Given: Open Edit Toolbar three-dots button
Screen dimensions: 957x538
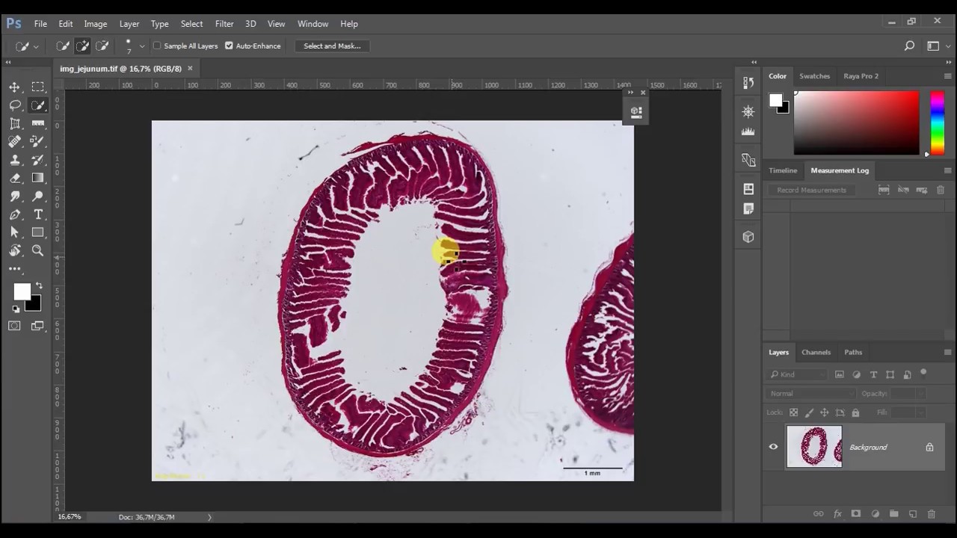Looking at the screenshot, I should pyautogui.click(x=15, y=268).
